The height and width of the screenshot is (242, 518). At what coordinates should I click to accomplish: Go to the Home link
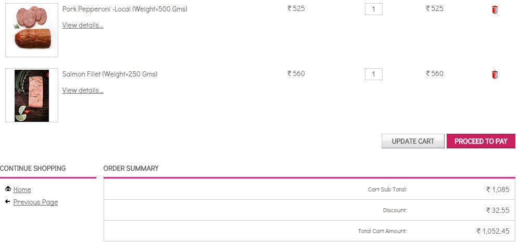coord(22,189)
